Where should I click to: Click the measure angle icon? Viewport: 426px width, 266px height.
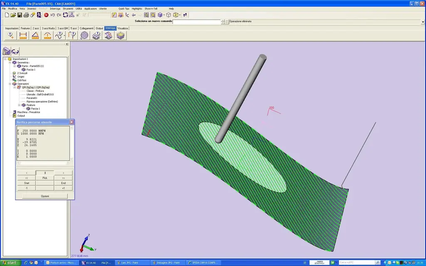35,35
